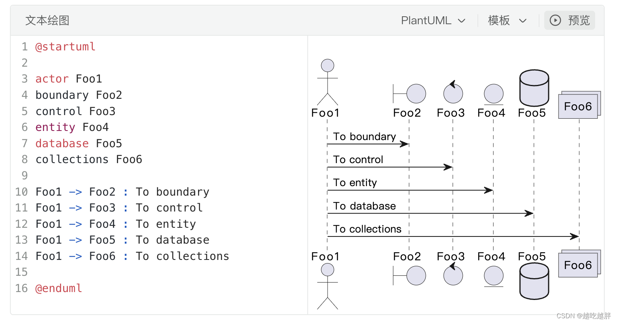Click the chevron next to PlantUML
617x323 pixels.
(x=462, y=21)
